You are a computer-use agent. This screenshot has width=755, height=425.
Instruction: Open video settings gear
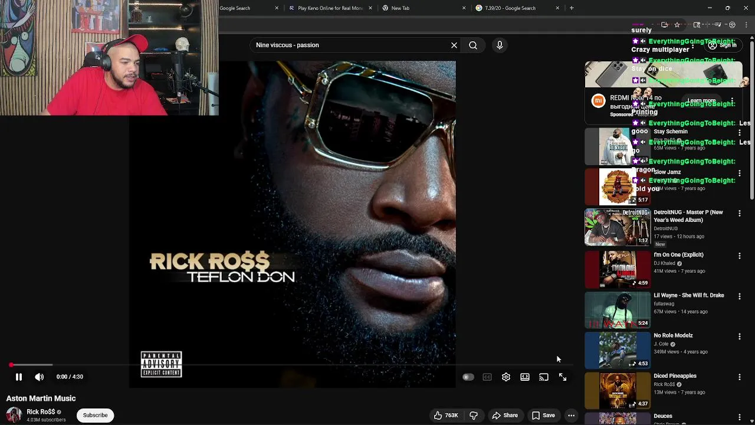pos(506,377)
